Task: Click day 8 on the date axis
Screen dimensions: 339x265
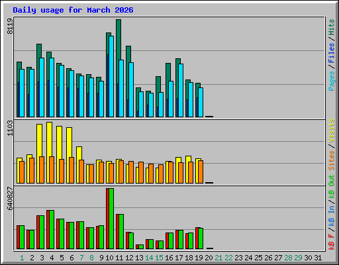Action: point(91,258)
